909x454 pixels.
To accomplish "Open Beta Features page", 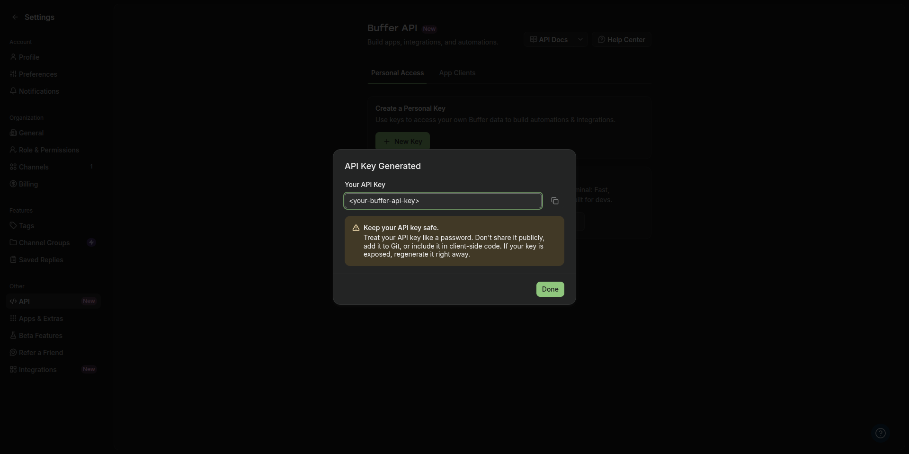I will point(53,336).
